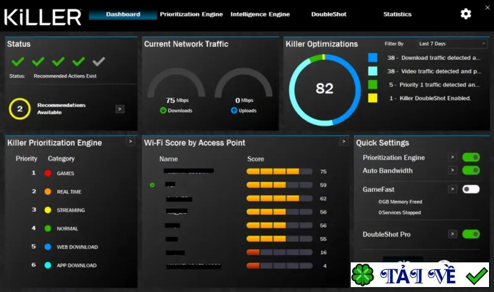The height and width of the screenshot is (292, 494).
Task: Click the Killer logo
Action: point(43,17)
